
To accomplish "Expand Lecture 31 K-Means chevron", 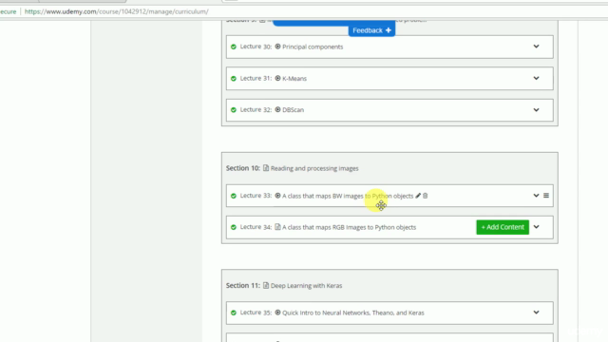I will coord(536,78).
